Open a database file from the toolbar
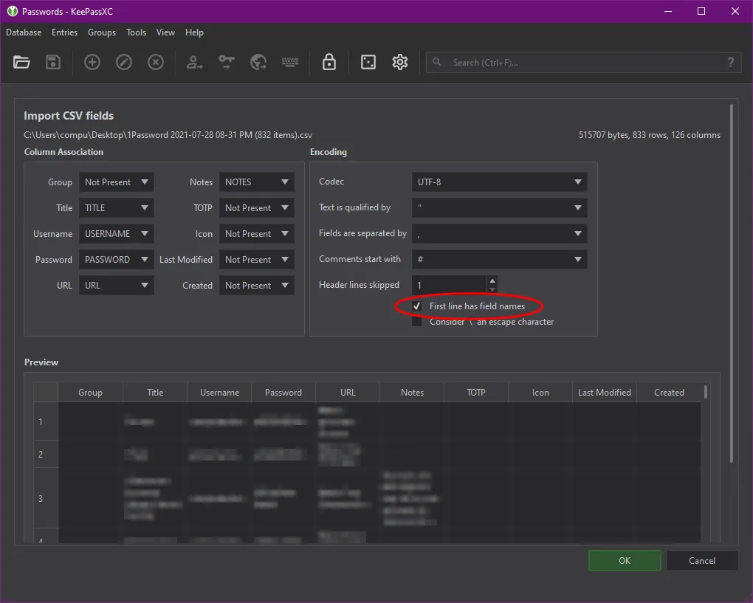The height and width of the screenshot is (603, 753). pos(21,62)
